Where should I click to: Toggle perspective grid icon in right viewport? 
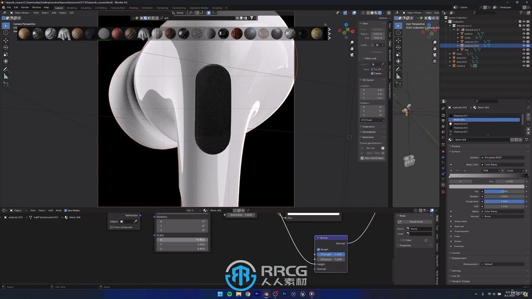pyautogui.click(x=435, y=61)
